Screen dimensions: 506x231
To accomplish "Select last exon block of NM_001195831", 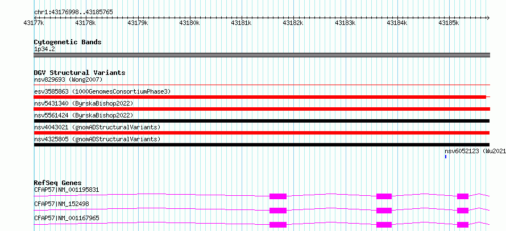I will (x=463, y=196).
